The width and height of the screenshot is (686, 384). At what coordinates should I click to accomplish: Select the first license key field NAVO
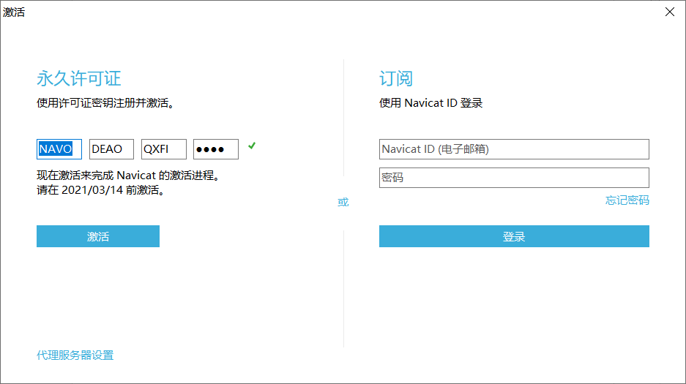pos(59,149)
